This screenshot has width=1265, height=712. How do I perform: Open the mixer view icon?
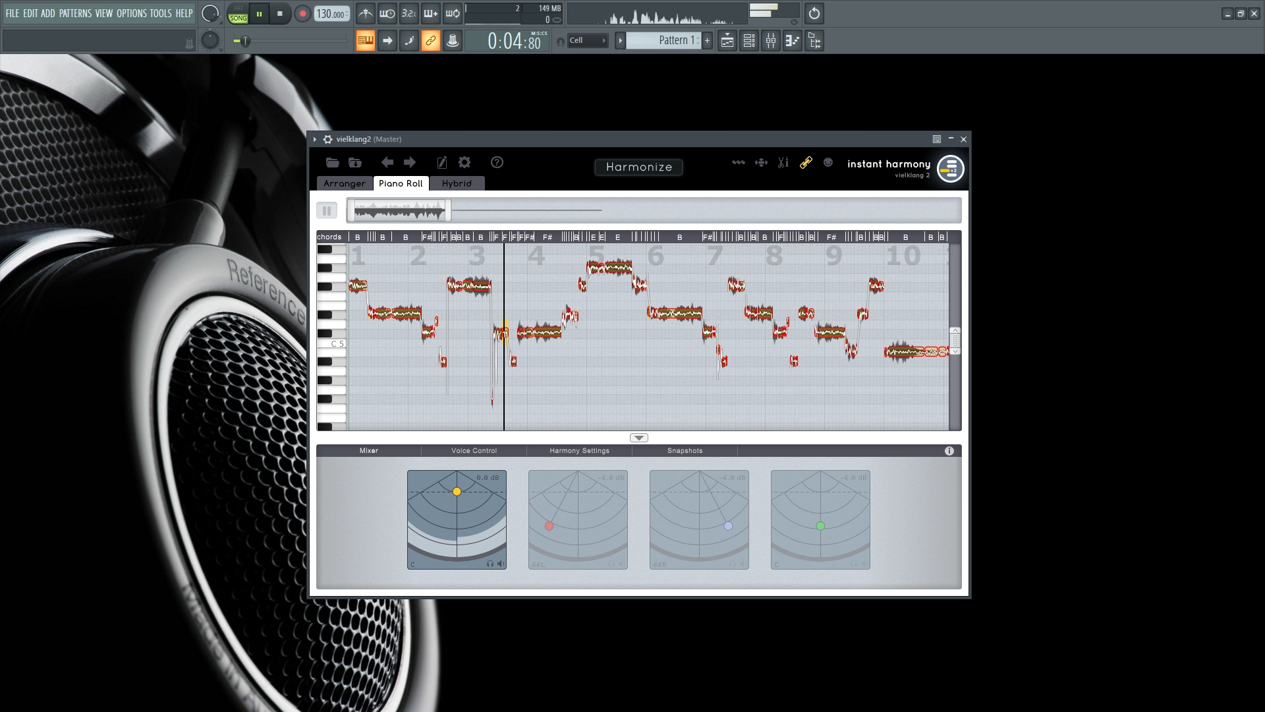[771, 41]
